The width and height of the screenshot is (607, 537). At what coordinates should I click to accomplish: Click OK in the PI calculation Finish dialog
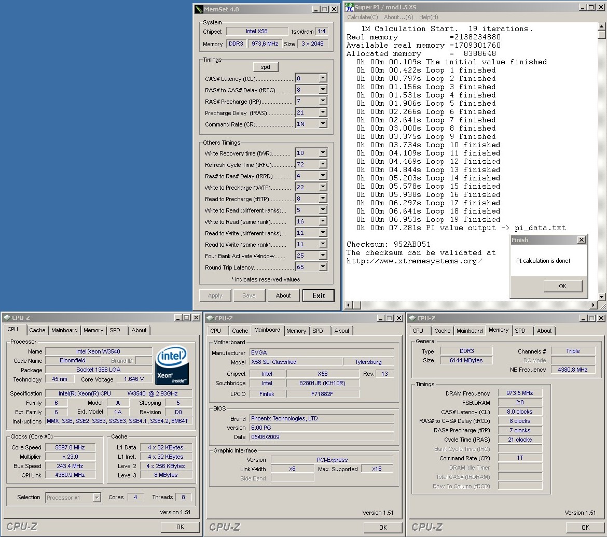coord(562,286)
